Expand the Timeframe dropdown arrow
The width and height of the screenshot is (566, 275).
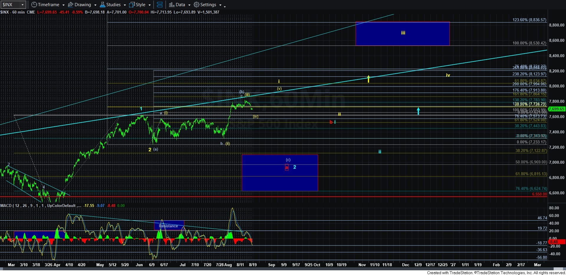click(63, 5)
